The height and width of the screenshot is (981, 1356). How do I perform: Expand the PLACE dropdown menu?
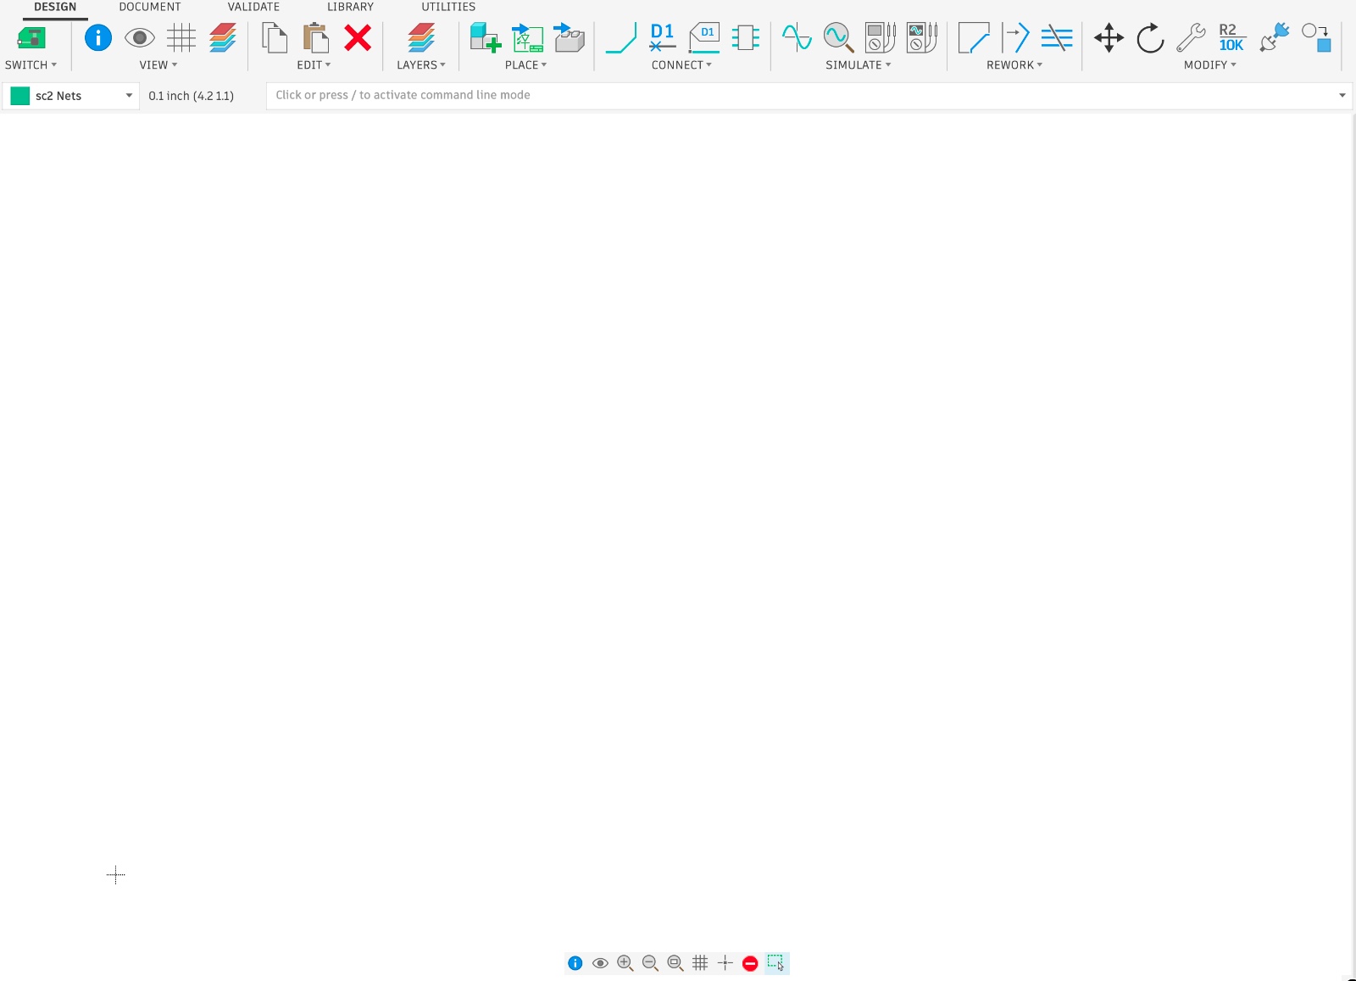526,65
